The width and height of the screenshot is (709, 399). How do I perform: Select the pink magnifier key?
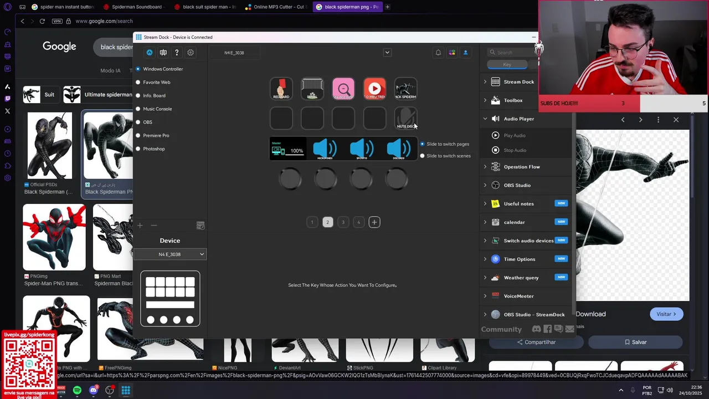pos(343,89)
